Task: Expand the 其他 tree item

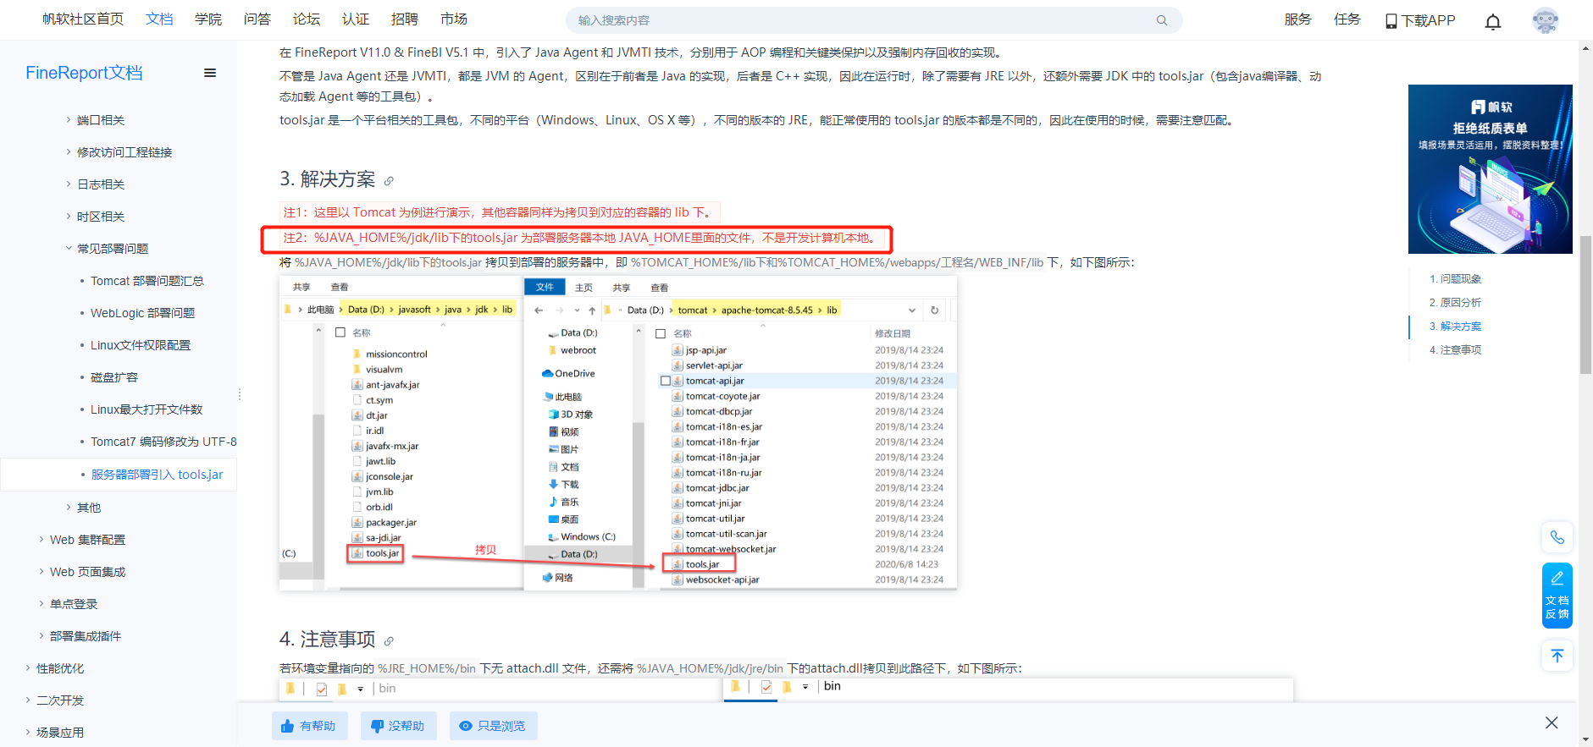Action: point(69,508)
